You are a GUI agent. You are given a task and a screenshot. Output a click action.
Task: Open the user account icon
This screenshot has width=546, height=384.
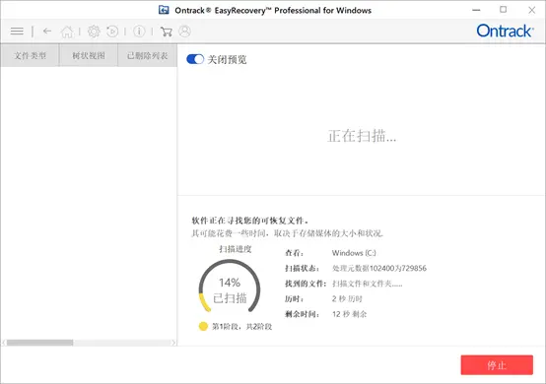pos(185,31)
